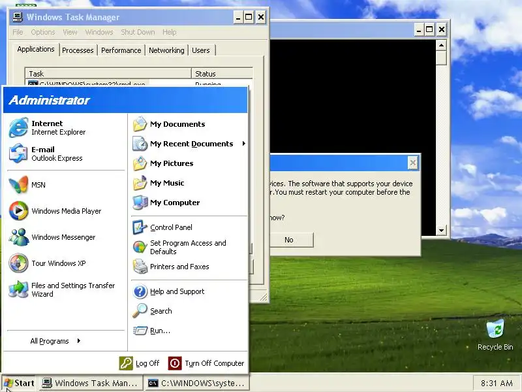This screenshot has height=392, width=522.
Task: Open the File menu in Task Manager
Action: [18, 32]
